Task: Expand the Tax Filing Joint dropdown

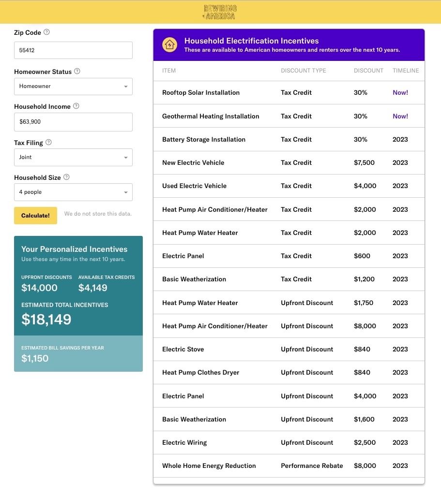Action: click(74, 157)
